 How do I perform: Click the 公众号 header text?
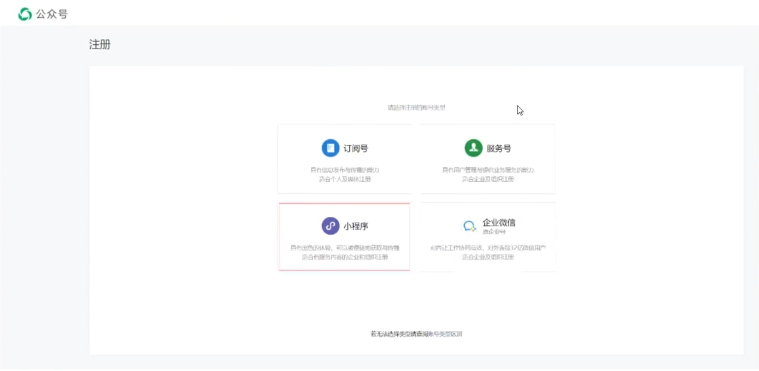tap(52, 14)
